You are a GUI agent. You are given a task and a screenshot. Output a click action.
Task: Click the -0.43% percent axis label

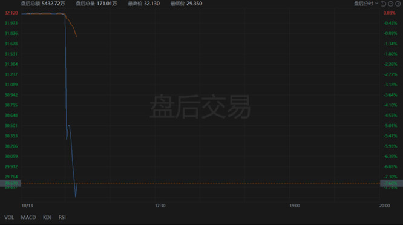point(390,23)
